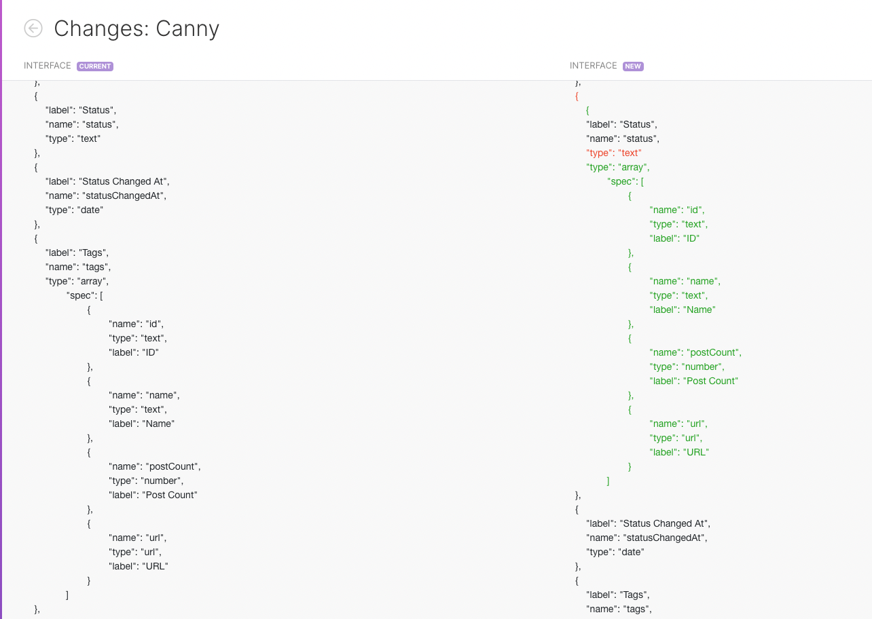Click the "Changes: Canny" page title

coord(137,29)
